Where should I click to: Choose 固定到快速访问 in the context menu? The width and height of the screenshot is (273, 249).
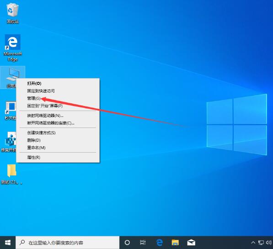pos(58,91)
